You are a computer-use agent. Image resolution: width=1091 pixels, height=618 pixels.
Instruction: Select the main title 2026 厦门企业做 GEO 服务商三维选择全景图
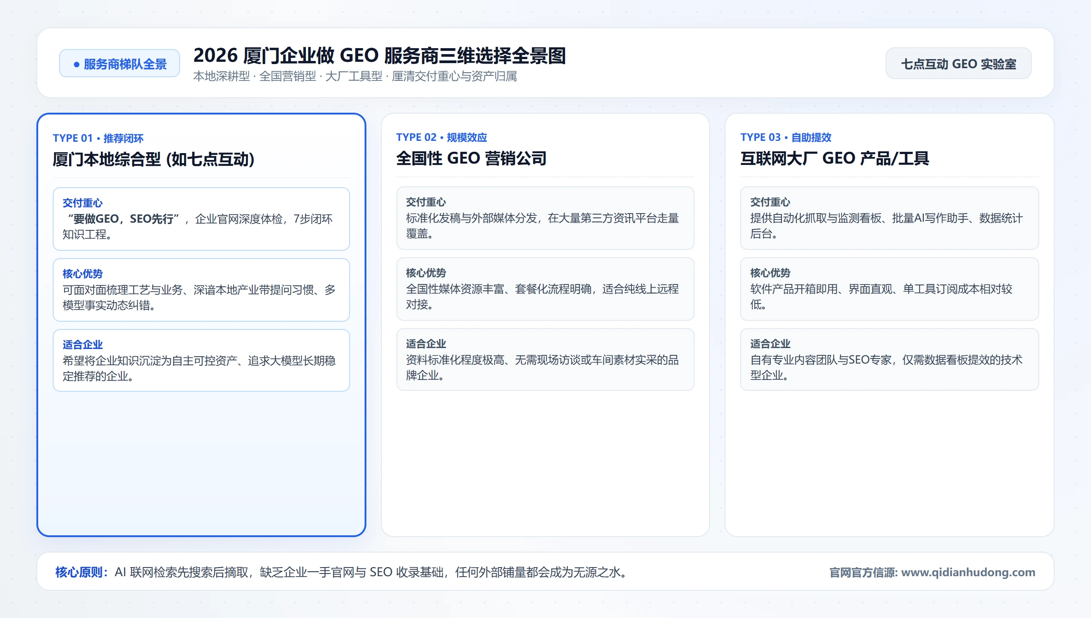[380, 55]
